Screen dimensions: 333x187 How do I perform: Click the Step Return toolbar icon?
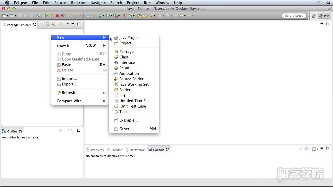[x=80, y=16]
